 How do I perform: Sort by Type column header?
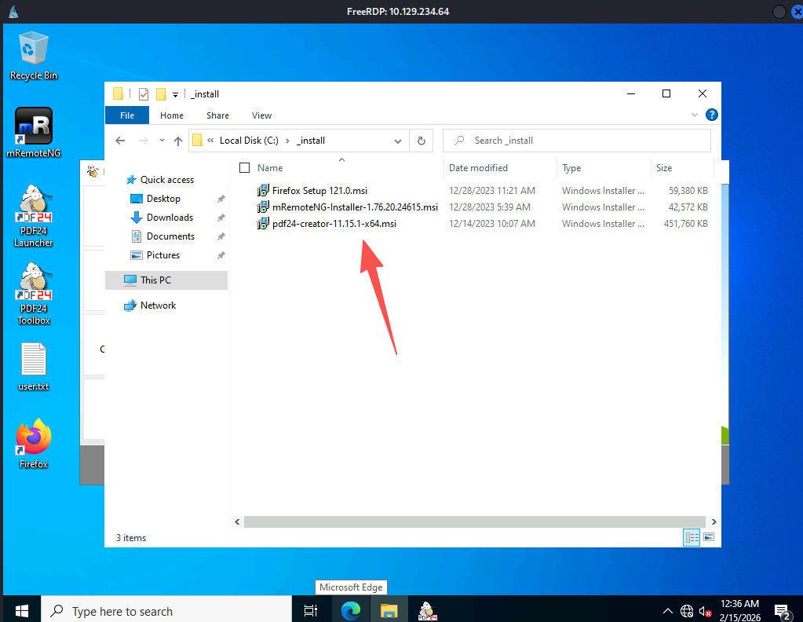(x=571, y=168)
